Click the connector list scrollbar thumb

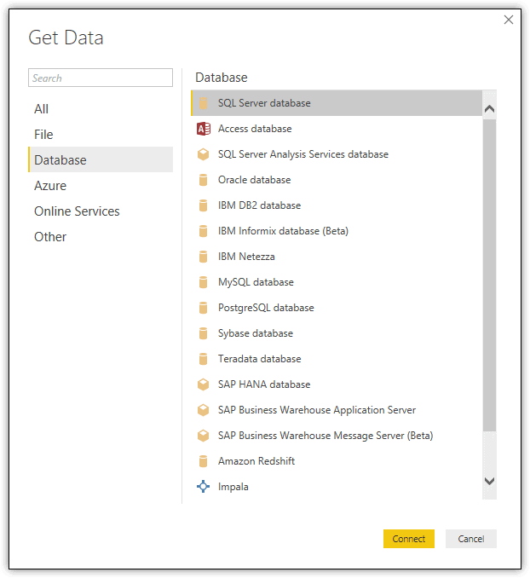[489, 275]
